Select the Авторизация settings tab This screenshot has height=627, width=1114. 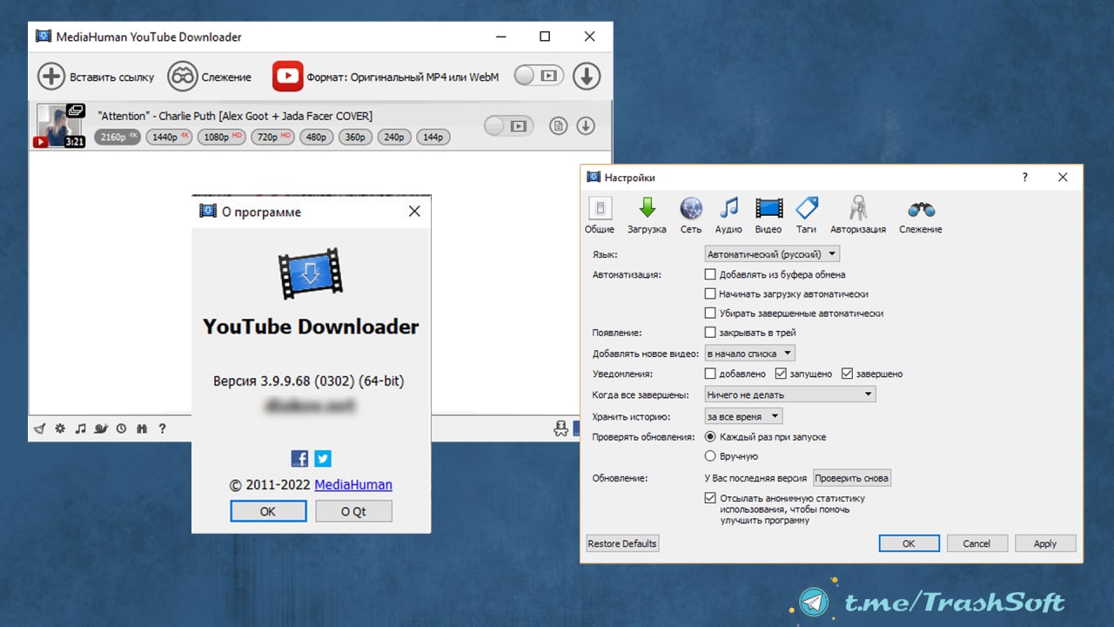(858, 215)
